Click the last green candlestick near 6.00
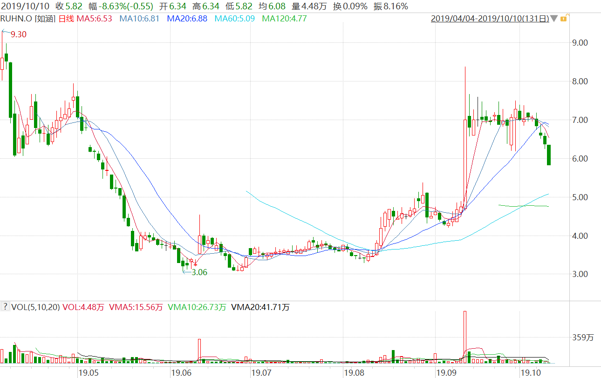Image resolution: width=601 pixels, height=378 pixels. click(x=549, y=155)
